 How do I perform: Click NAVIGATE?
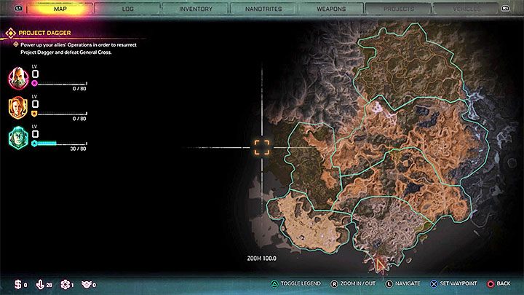[408, 283]
